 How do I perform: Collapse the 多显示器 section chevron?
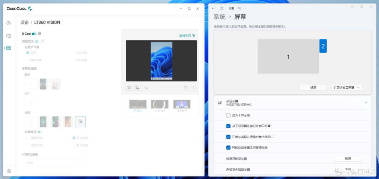pyautogui.click(x=366, y=103)
